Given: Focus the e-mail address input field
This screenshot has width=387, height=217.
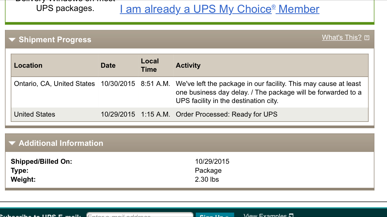Looking at the screenshot, I should [x=140, y=215].
